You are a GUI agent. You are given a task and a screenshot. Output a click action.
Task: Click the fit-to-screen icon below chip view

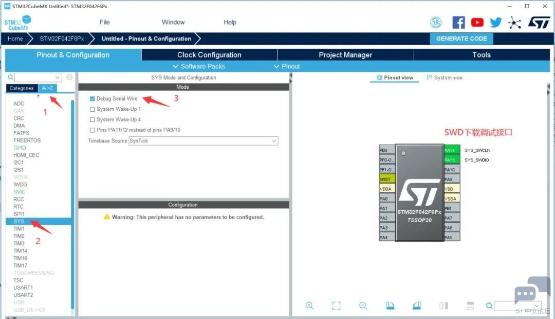[337, 306]
